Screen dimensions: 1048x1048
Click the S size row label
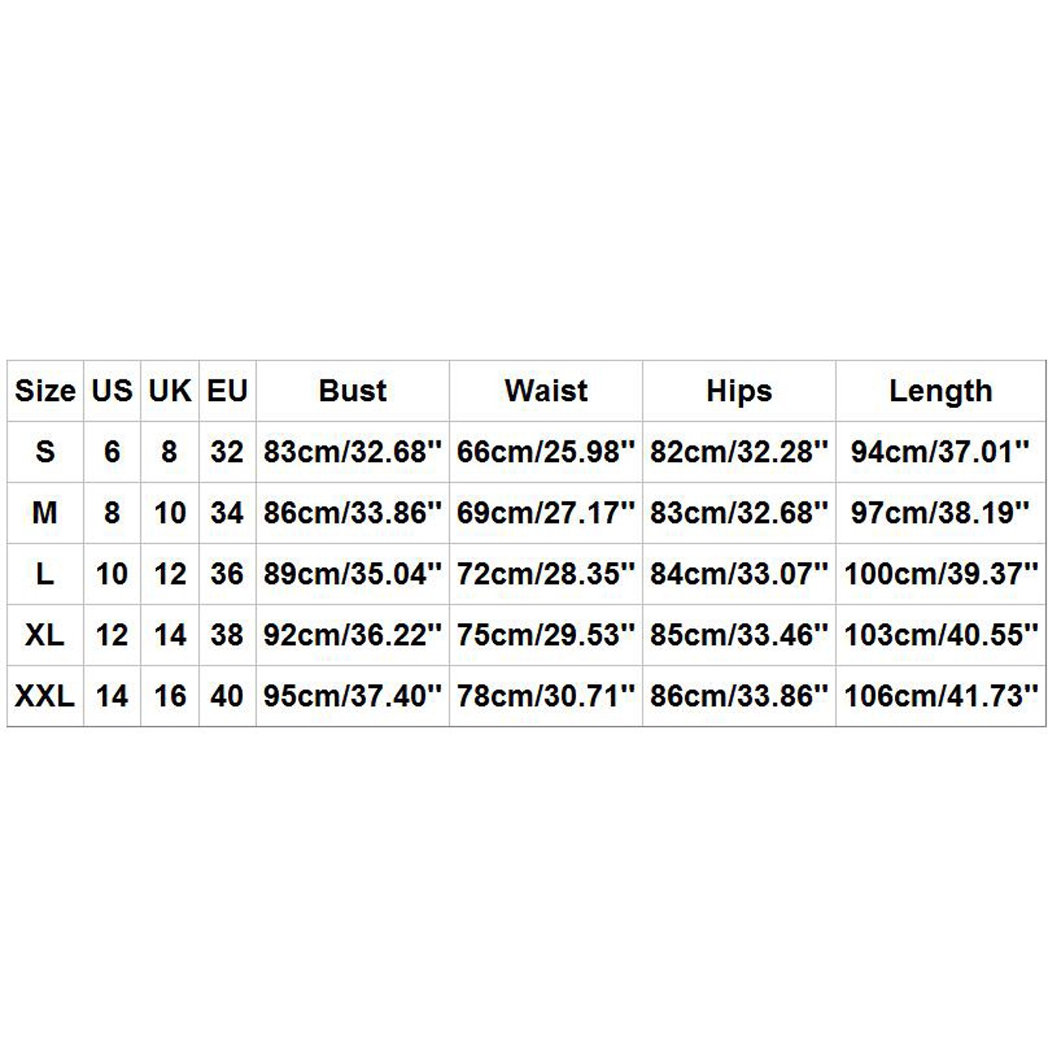click(x=45, y=452)
